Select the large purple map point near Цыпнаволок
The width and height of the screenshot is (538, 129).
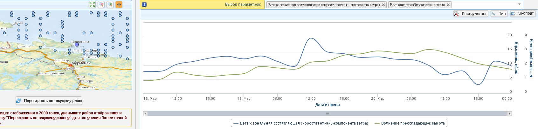click(77, 45)
